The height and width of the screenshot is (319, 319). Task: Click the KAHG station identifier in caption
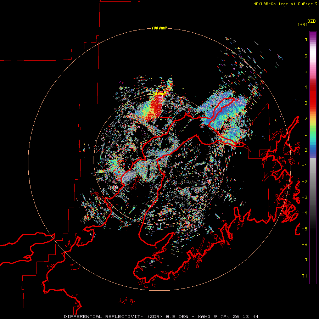coord(205,317)
